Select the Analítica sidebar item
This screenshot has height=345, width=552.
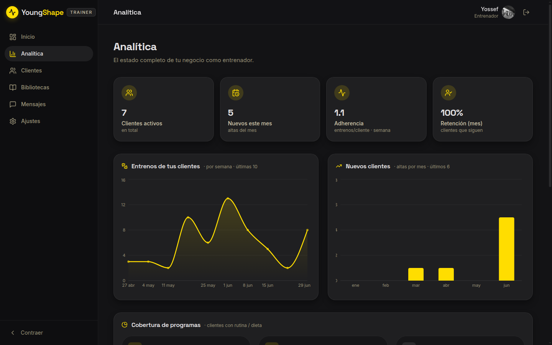tap(49, 54)
